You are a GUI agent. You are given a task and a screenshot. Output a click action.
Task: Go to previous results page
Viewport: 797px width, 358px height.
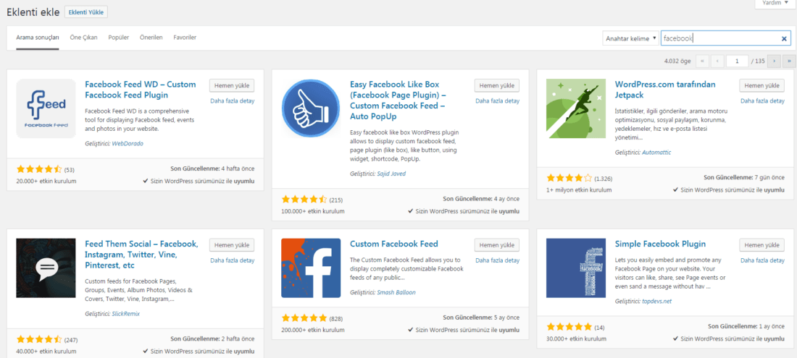click(717, 61)
